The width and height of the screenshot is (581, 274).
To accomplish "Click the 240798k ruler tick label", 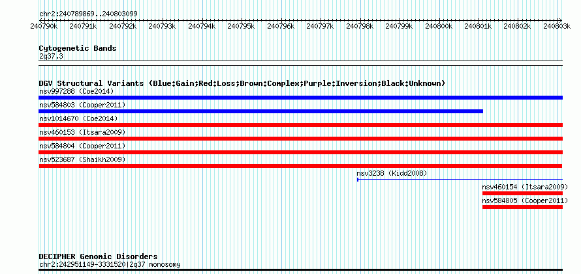I will 360,26.
